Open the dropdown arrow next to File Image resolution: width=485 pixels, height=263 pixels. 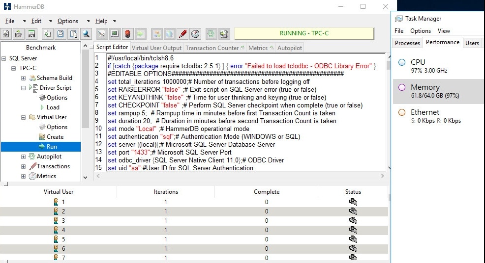(24, 21)
